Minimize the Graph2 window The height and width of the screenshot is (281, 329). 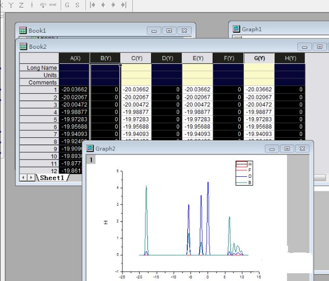pos(272,149)
